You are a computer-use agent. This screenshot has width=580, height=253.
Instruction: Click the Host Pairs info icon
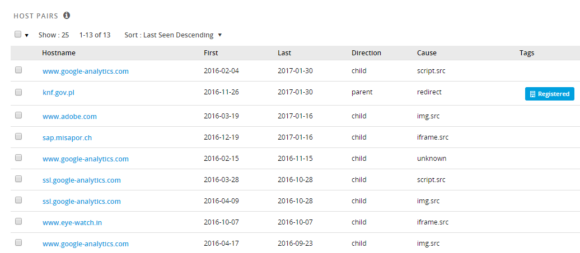67,16
